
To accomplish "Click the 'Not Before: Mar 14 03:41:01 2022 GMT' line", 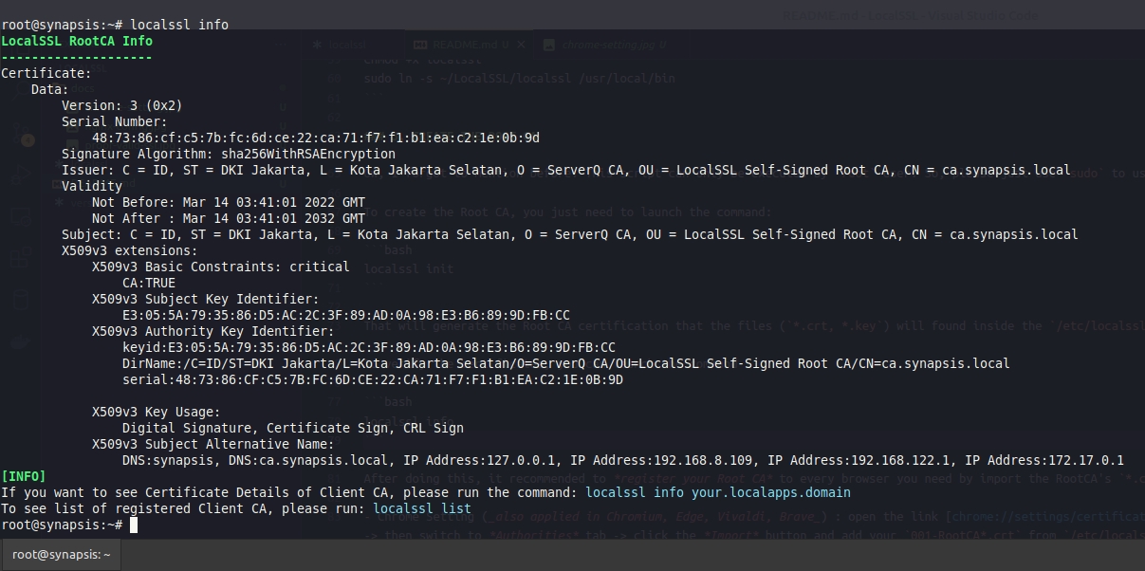I will [x=229, y=202].
